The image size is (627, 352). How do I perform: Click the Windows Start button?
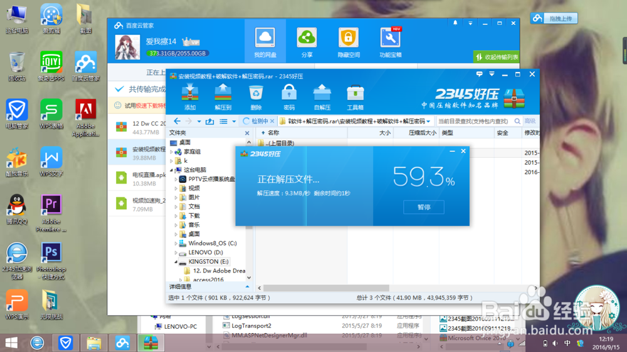click(11, 343)
